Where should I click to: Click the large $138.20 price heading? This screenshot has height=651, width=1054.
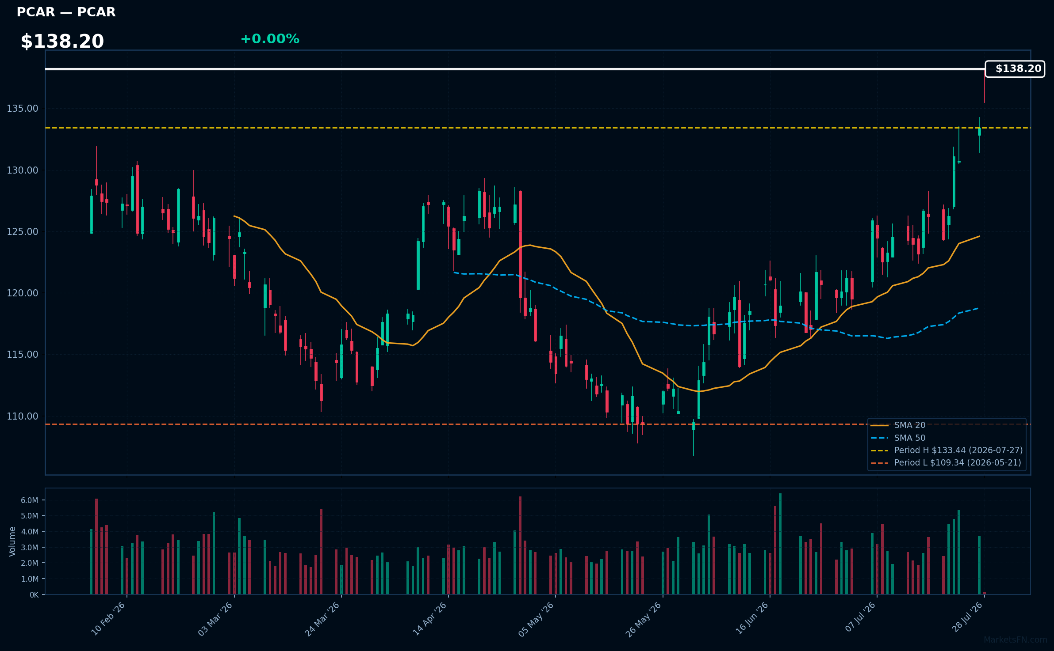[62, 42]
